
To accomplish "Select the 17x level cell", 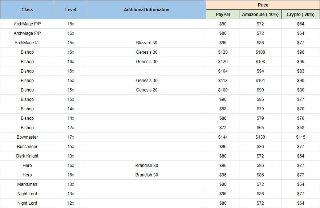I will point(70,137).
